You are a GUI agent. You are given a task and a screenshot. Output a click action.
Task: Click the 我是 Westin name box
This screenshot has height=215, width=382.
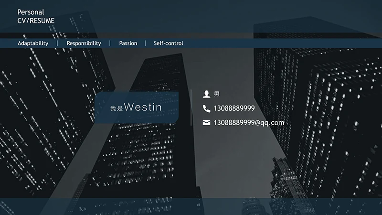coord(137,107)
